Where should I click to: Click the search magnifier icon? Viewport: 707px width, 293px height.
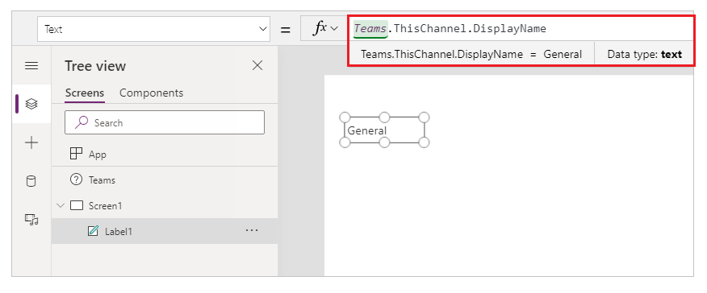[82, 122]
